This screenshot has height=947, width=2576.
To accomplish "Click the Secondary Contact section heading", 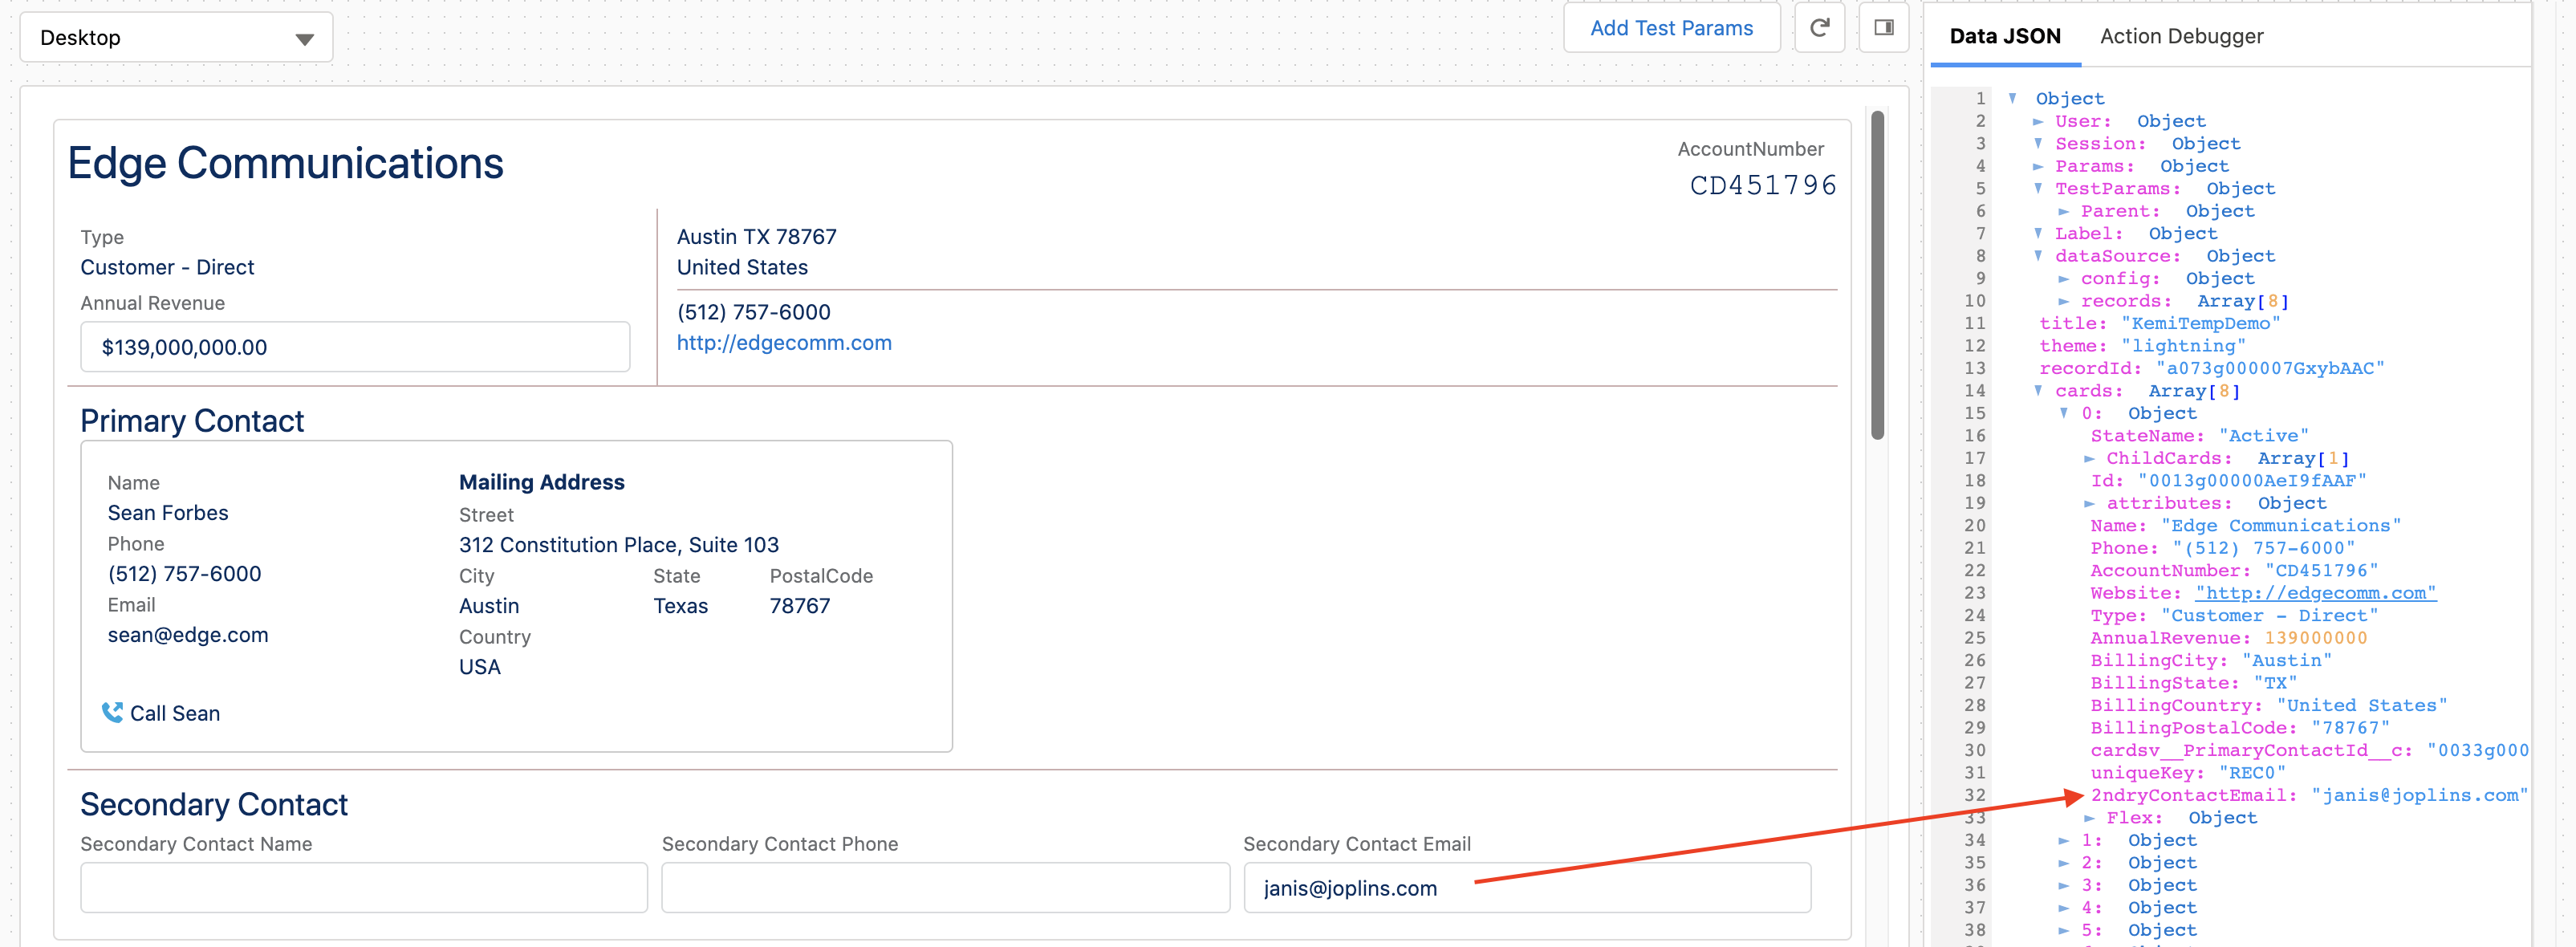I will point(214,804).
